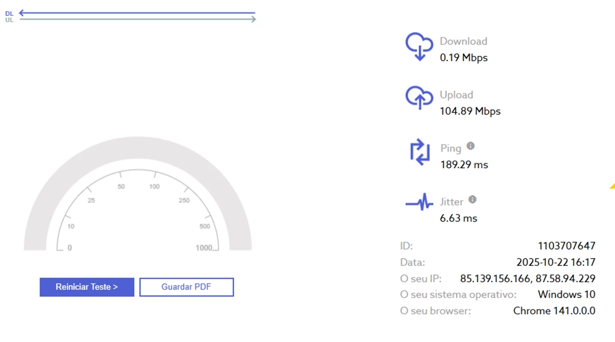Select the test ID number 1103707647
615x342 pixels.
click(x=566, y=246)
